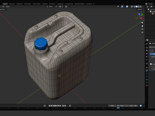155x116 pixels.
Task: Select material preview viewport shading
Action: point(139,6)
